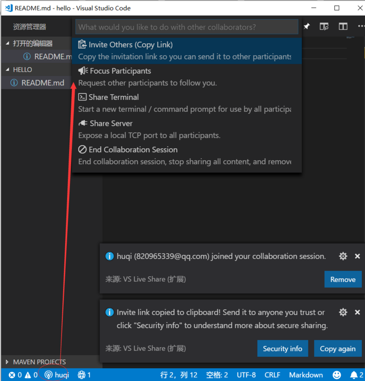Click info icon on invite link notification

[109, 312]
